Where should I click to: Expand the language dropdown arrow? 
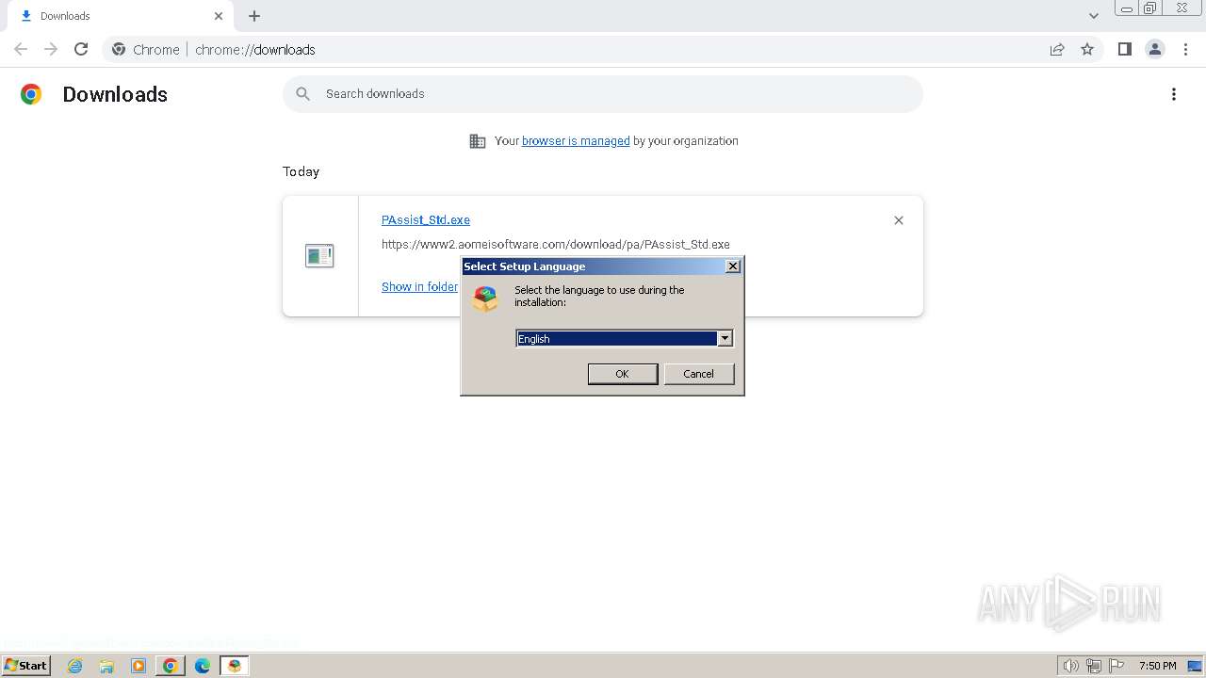pyautogui.click(x=725, y=338)
